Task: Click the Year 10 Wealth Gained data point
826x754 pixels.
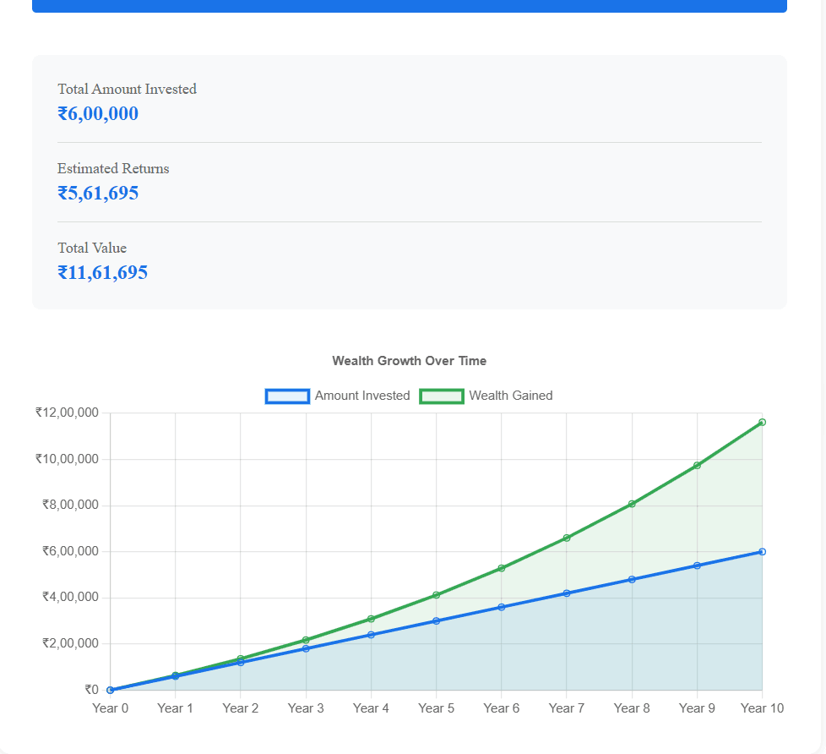Action: tap(762, 421)
